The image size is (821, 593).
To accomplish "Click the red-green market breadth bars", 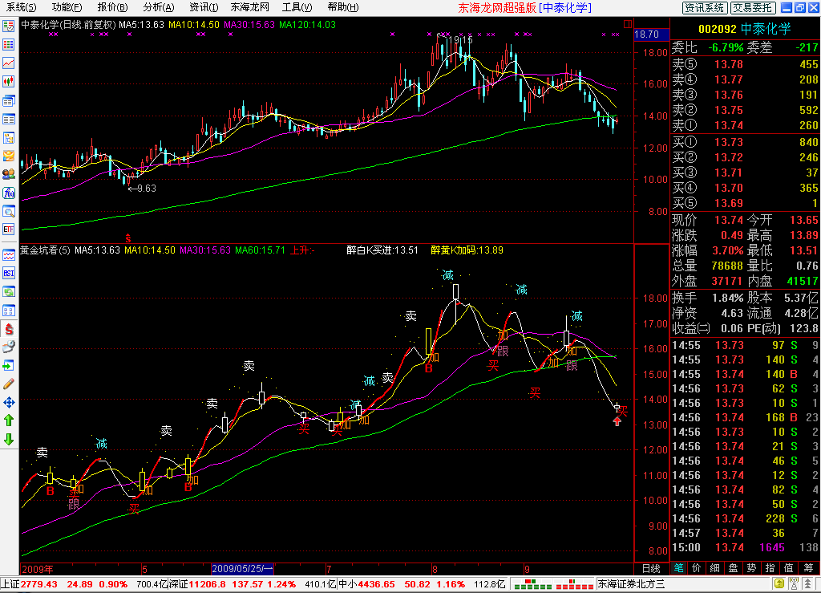I will pyautogui.click(x=553, y=584).
